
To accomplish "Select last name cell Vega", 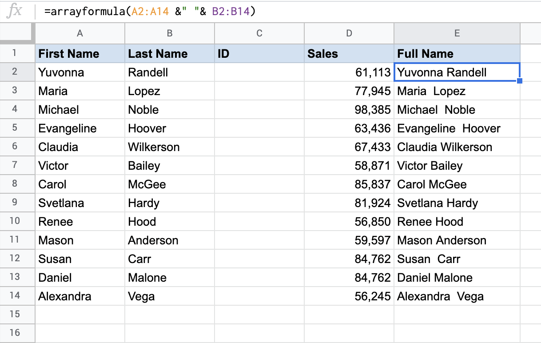I will point(170,296).
